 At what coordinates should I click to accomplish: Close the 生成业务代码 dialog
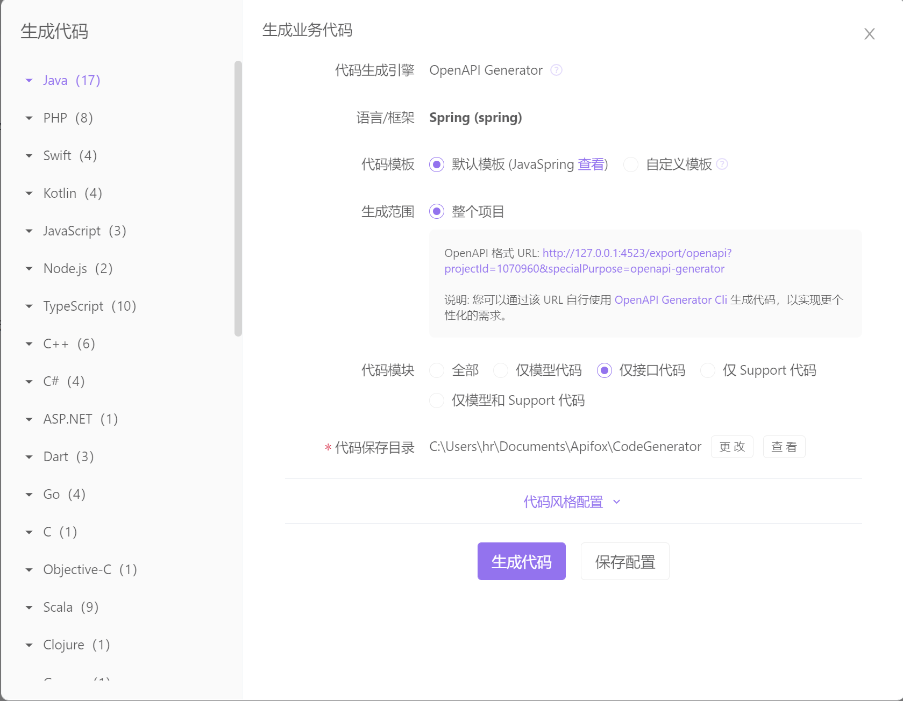coord(869,34)
